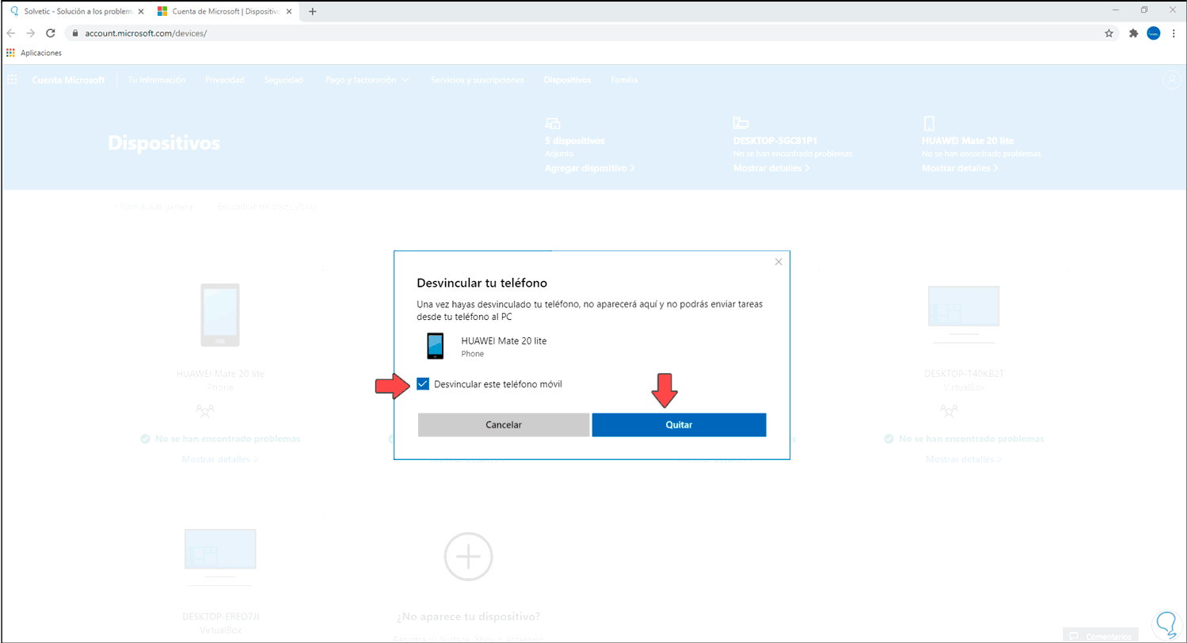Screen dimensions: 1188x643
Task: Open the Seguridad menu item
Action: tap(284, 80)
